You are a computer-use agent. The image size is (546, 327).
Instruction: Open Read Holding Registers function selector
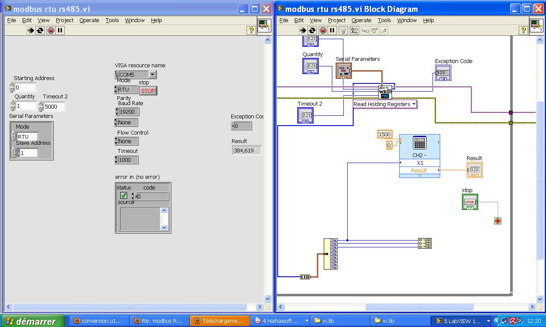click(x=385, y=104)
